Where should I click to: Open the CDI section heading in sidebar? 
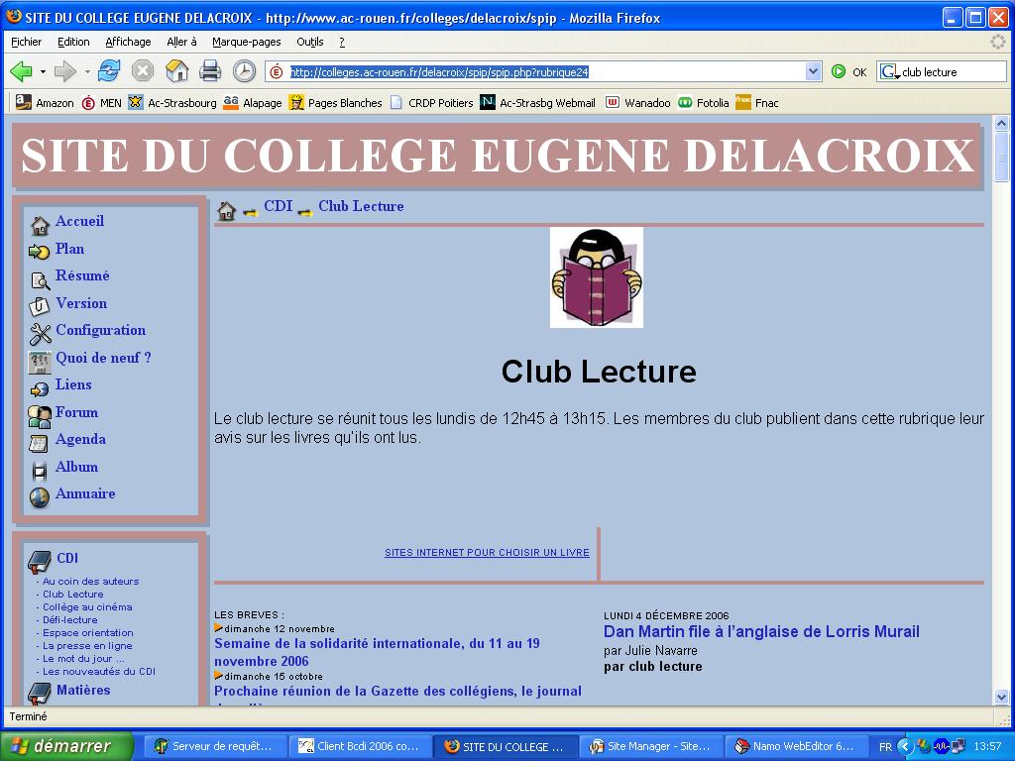67,559
